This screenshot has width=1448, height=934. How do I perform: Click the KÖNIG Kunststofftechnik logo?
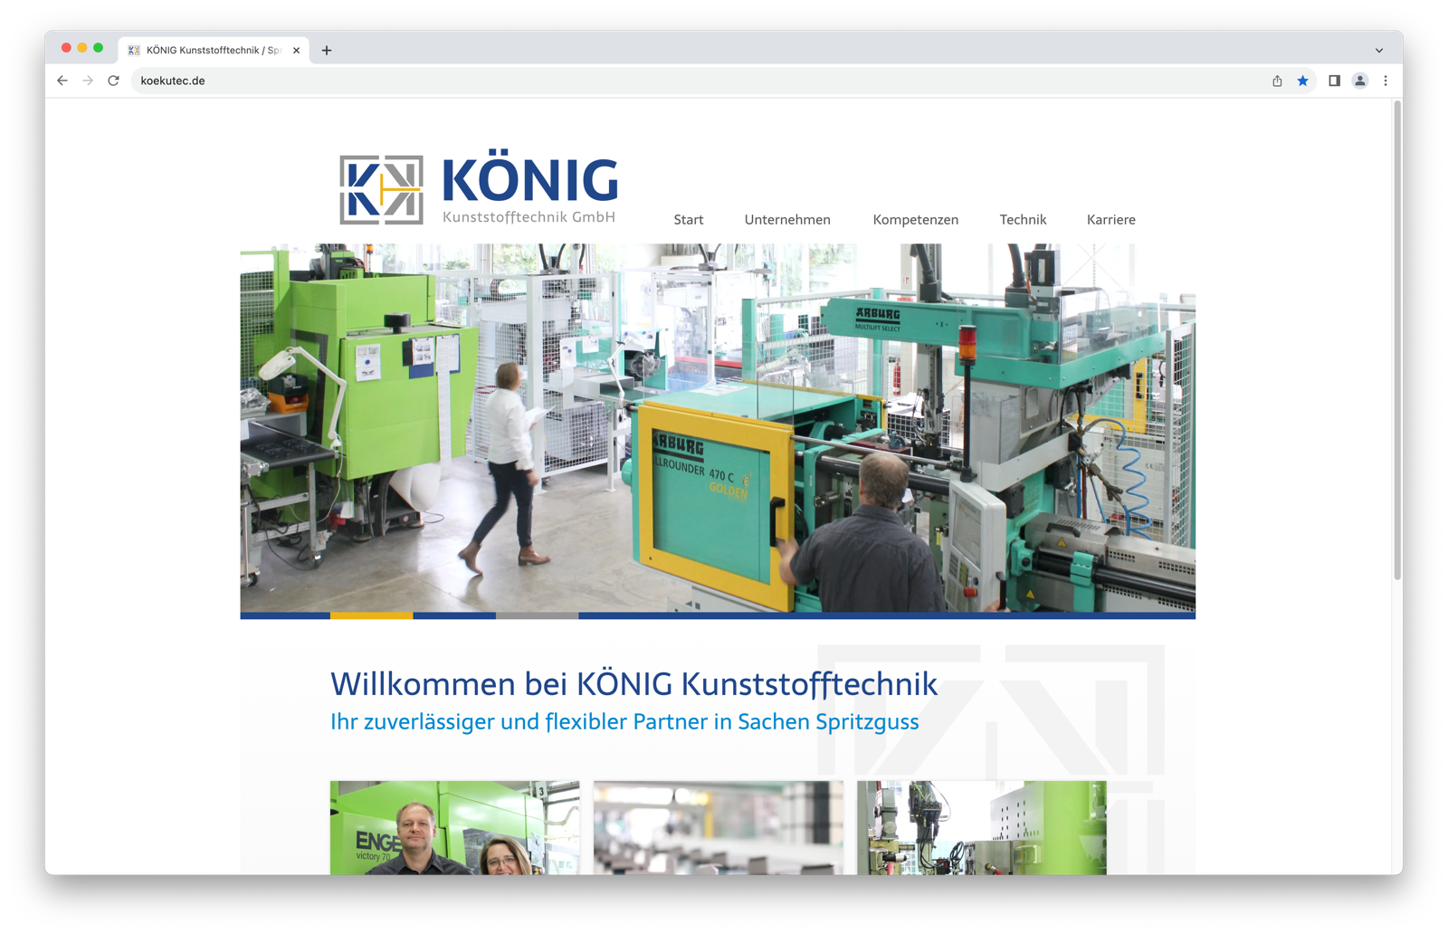click(473, 187)
